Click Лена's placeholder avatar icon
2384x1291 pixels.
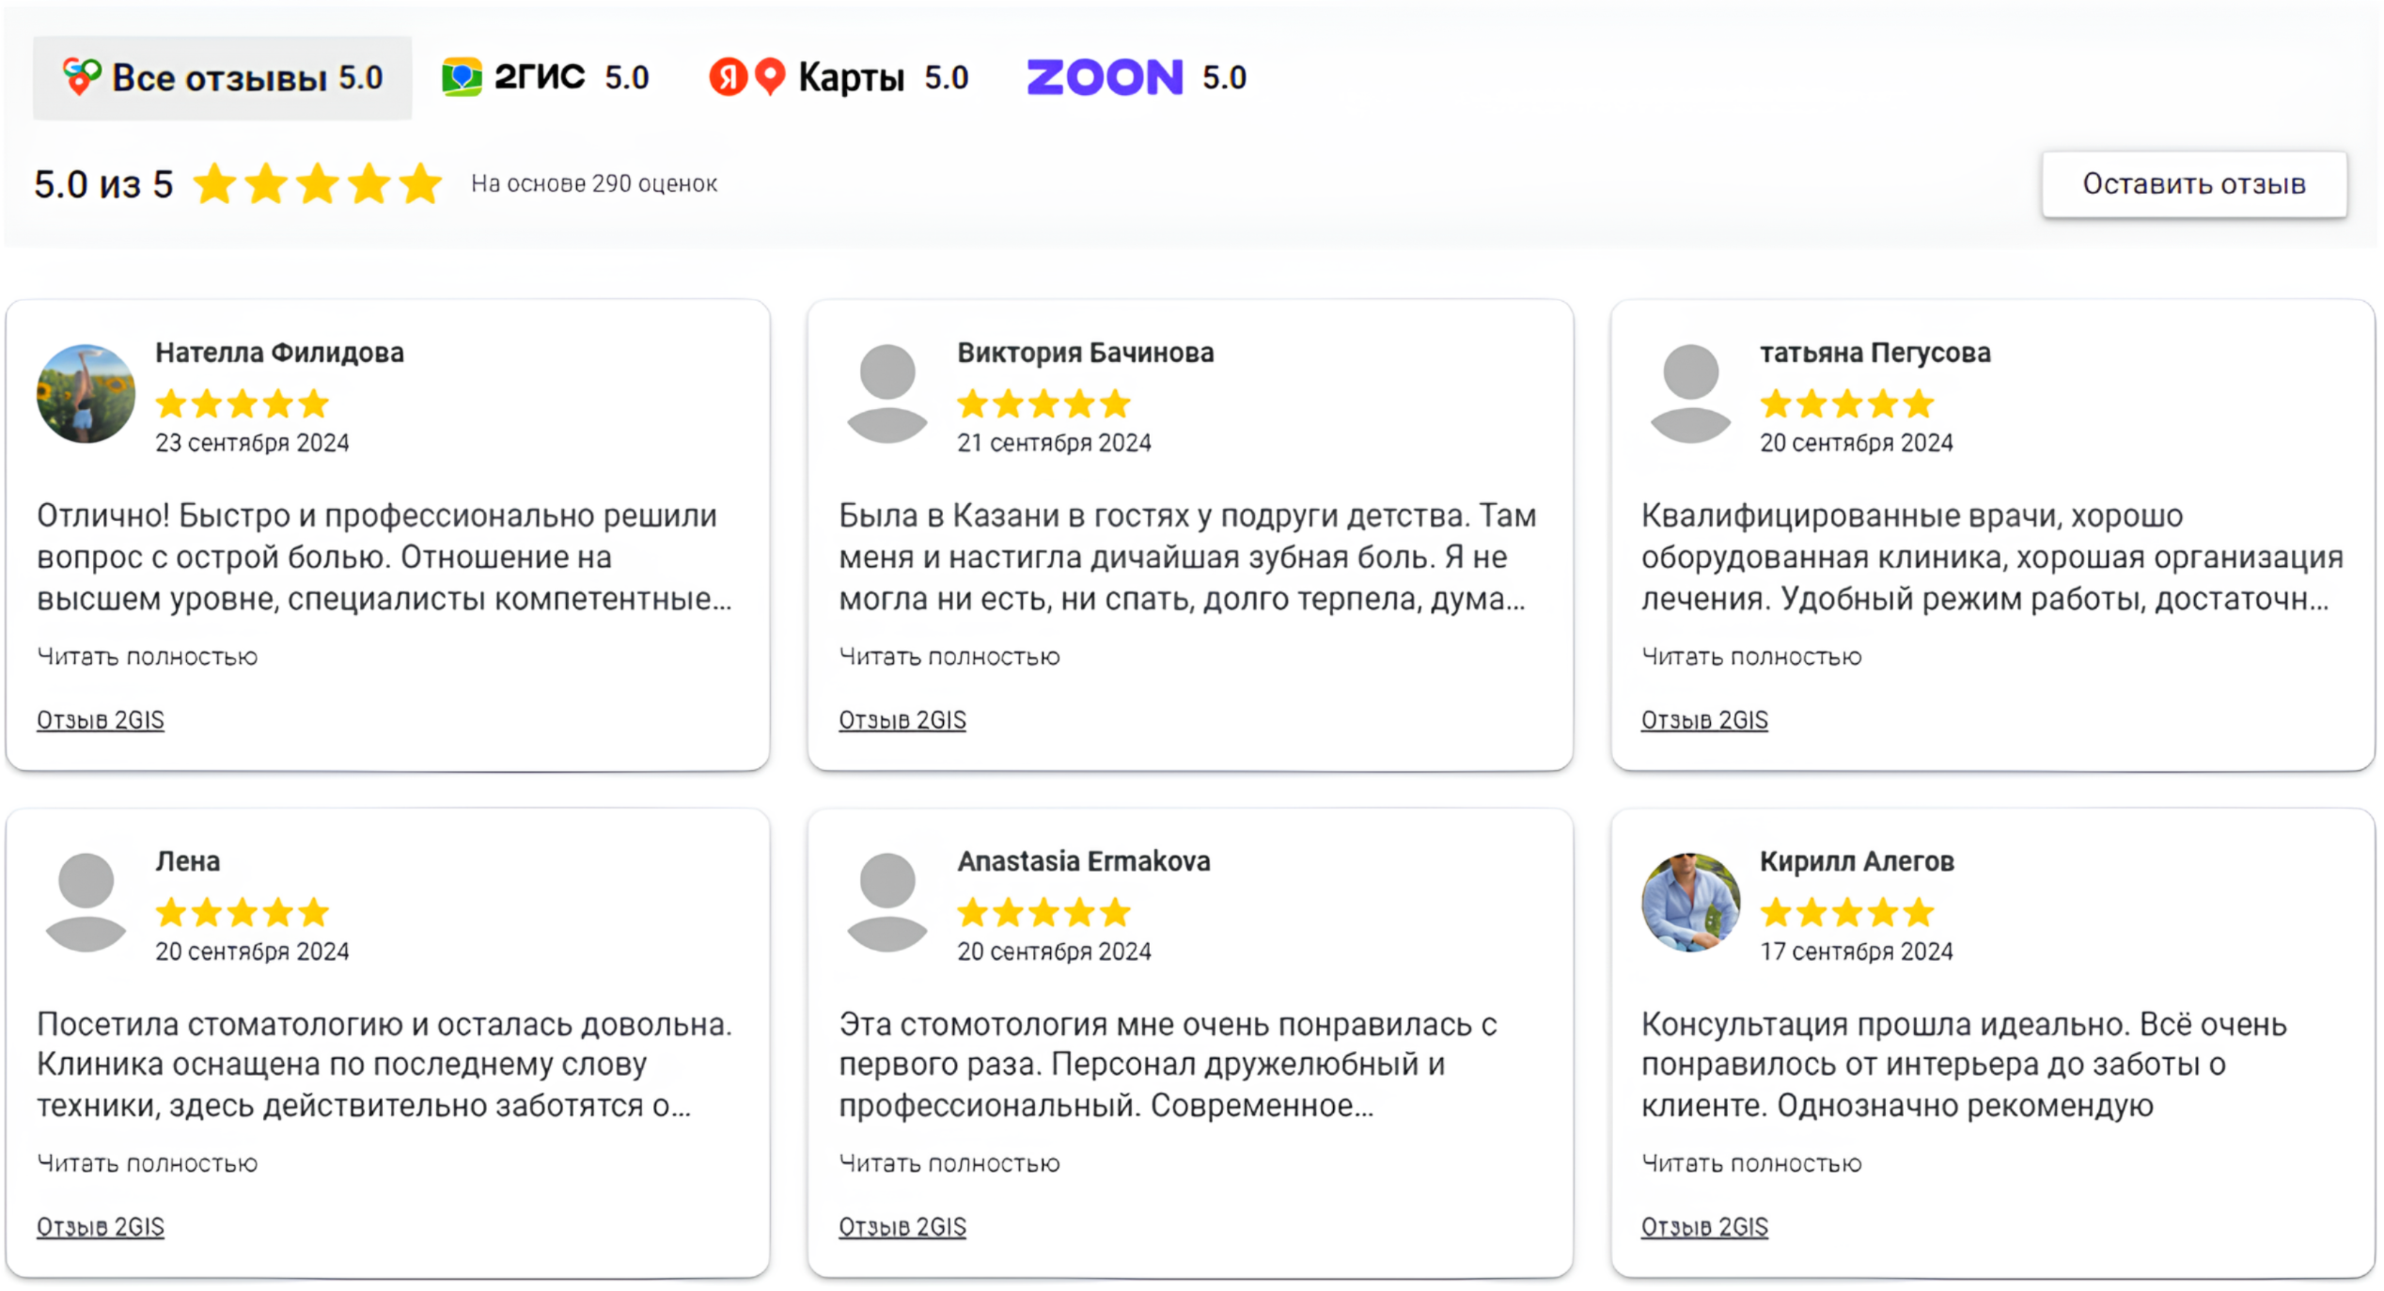(x=86, y=902)
